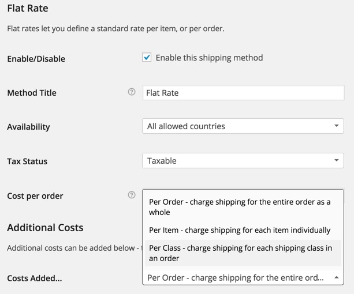Click the Costs Added label
Viewport: 354px width, 294px height.
[x=35, y=278]
